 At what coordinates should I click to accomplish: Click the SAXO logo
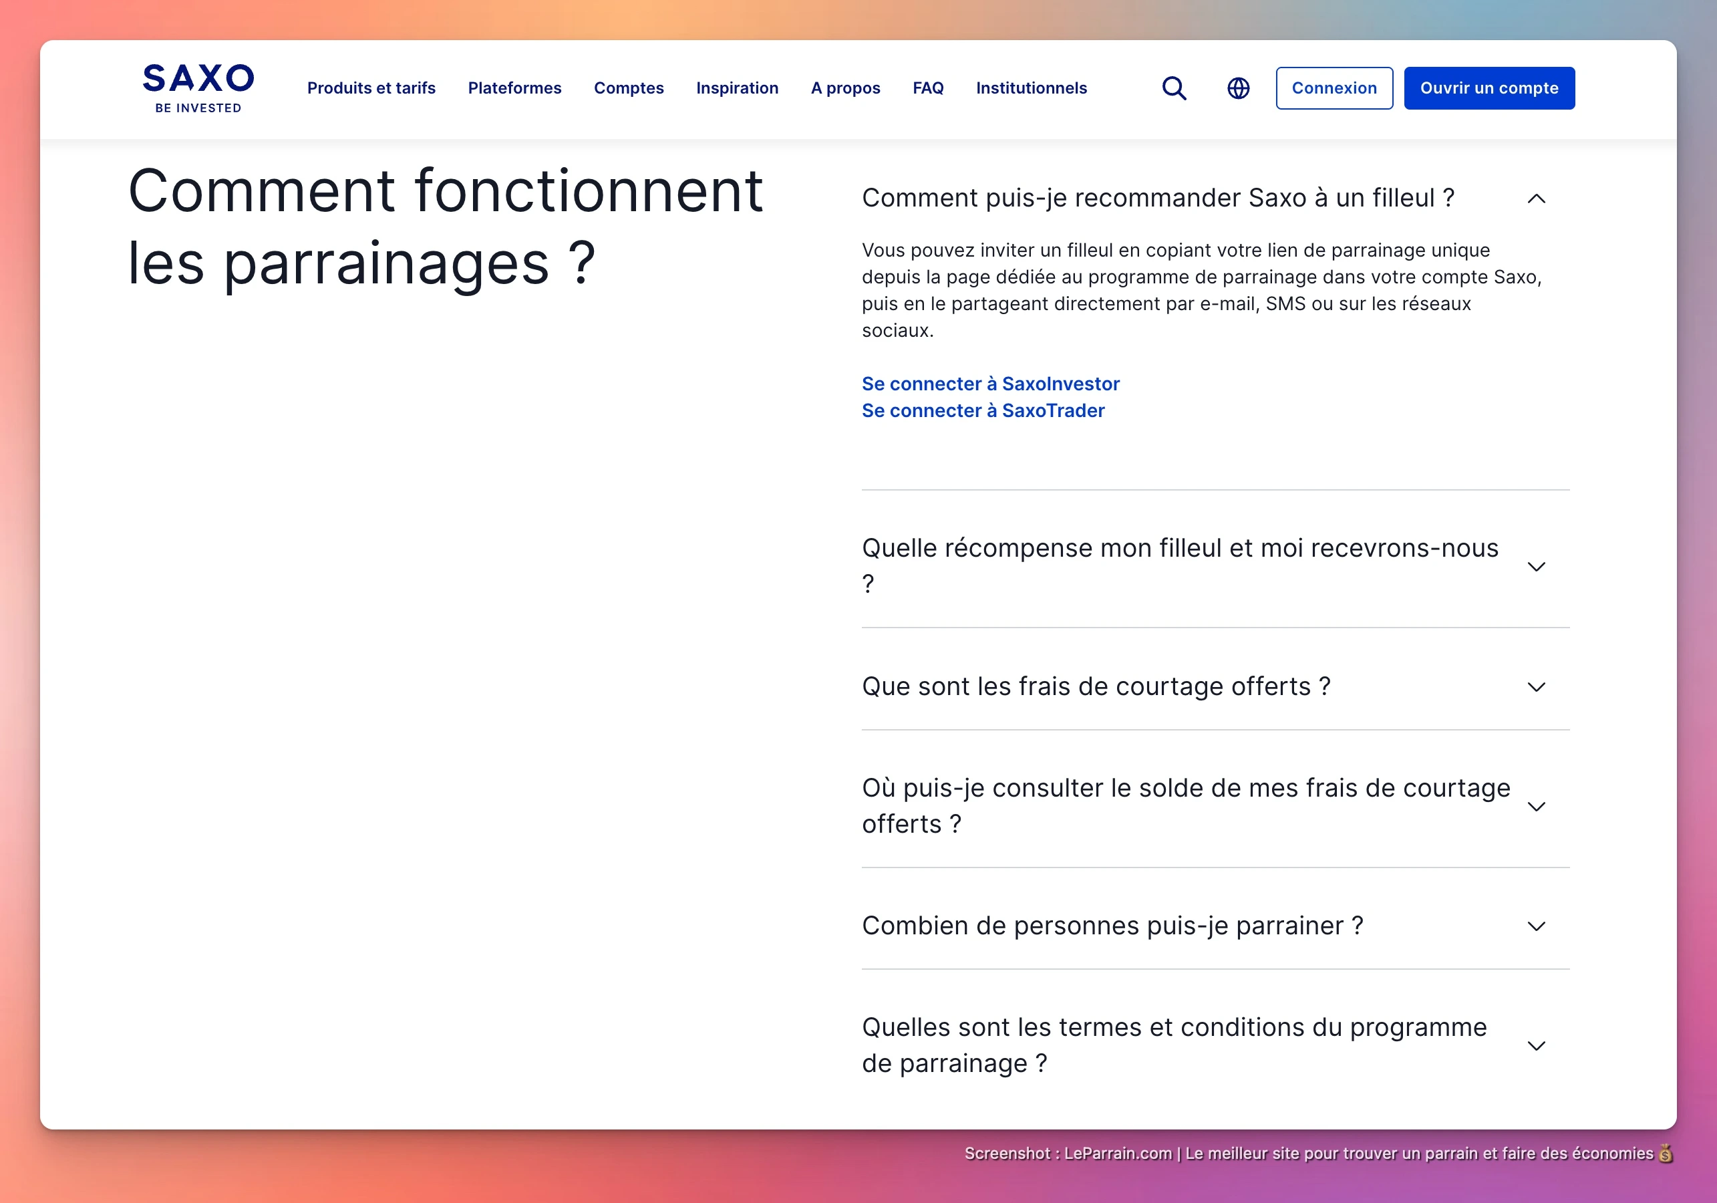coord(198,88)
